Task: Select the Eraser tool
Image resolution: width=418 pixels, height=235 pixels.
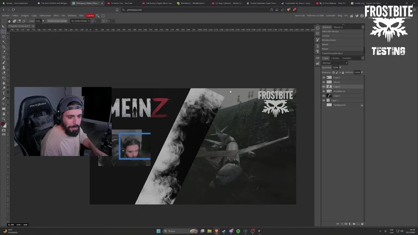Action: pyautogui.click(x=4, y=72)
